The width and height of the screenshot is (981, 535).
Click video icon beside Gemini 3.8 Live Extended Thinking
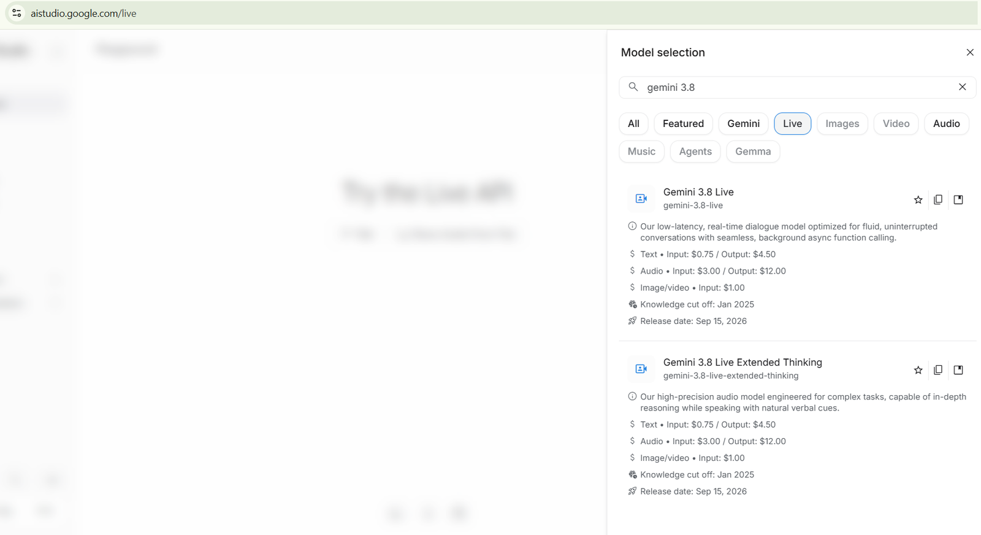pyautogui.click(x=641, y=369)
